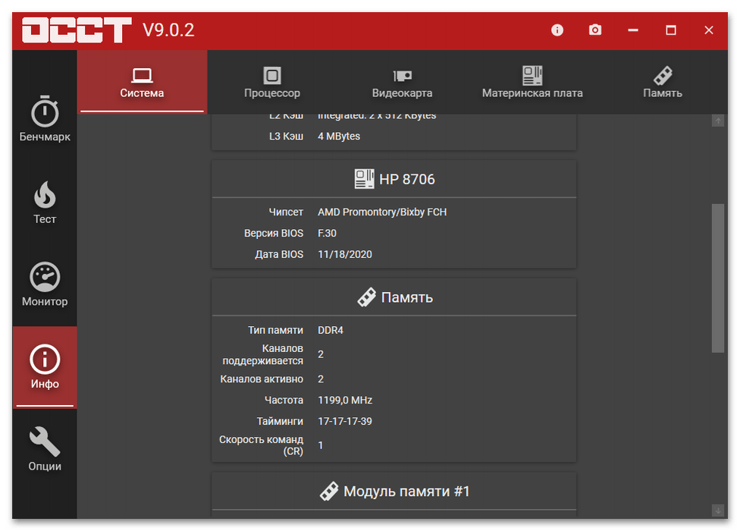Select the Инфо sidebar item
This screenshot has width=740, height=531.
click(x=45, y=367)
